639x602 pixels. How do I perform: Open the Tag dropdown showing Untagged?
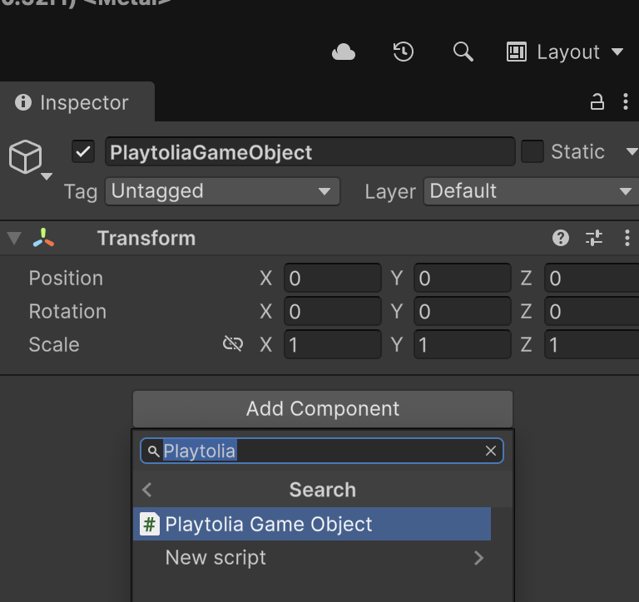coord(222,191)
